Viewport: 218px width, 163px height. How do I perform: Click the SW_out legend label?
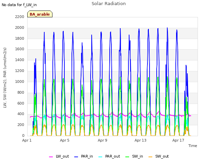point(162,157)
